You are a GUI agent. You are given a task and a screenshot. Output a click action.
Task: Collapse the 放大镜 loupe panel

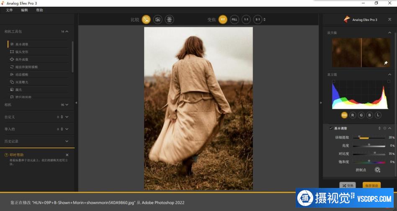pos(389,33)
